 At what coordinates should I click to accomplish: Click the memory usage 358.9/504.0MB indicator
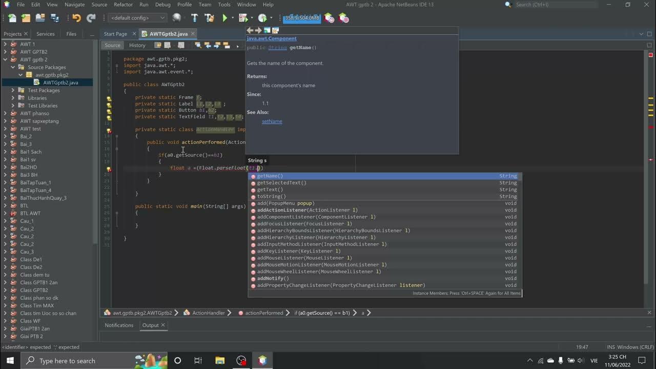click(302, 18)
